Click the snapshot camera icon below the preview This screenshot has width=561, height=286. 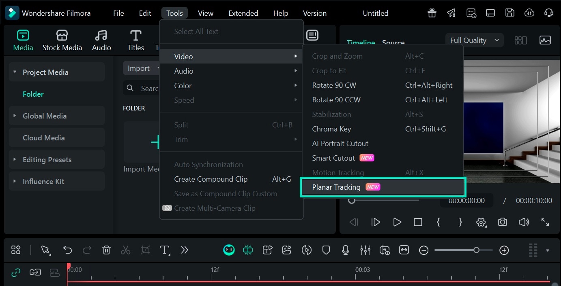point(503,222)
